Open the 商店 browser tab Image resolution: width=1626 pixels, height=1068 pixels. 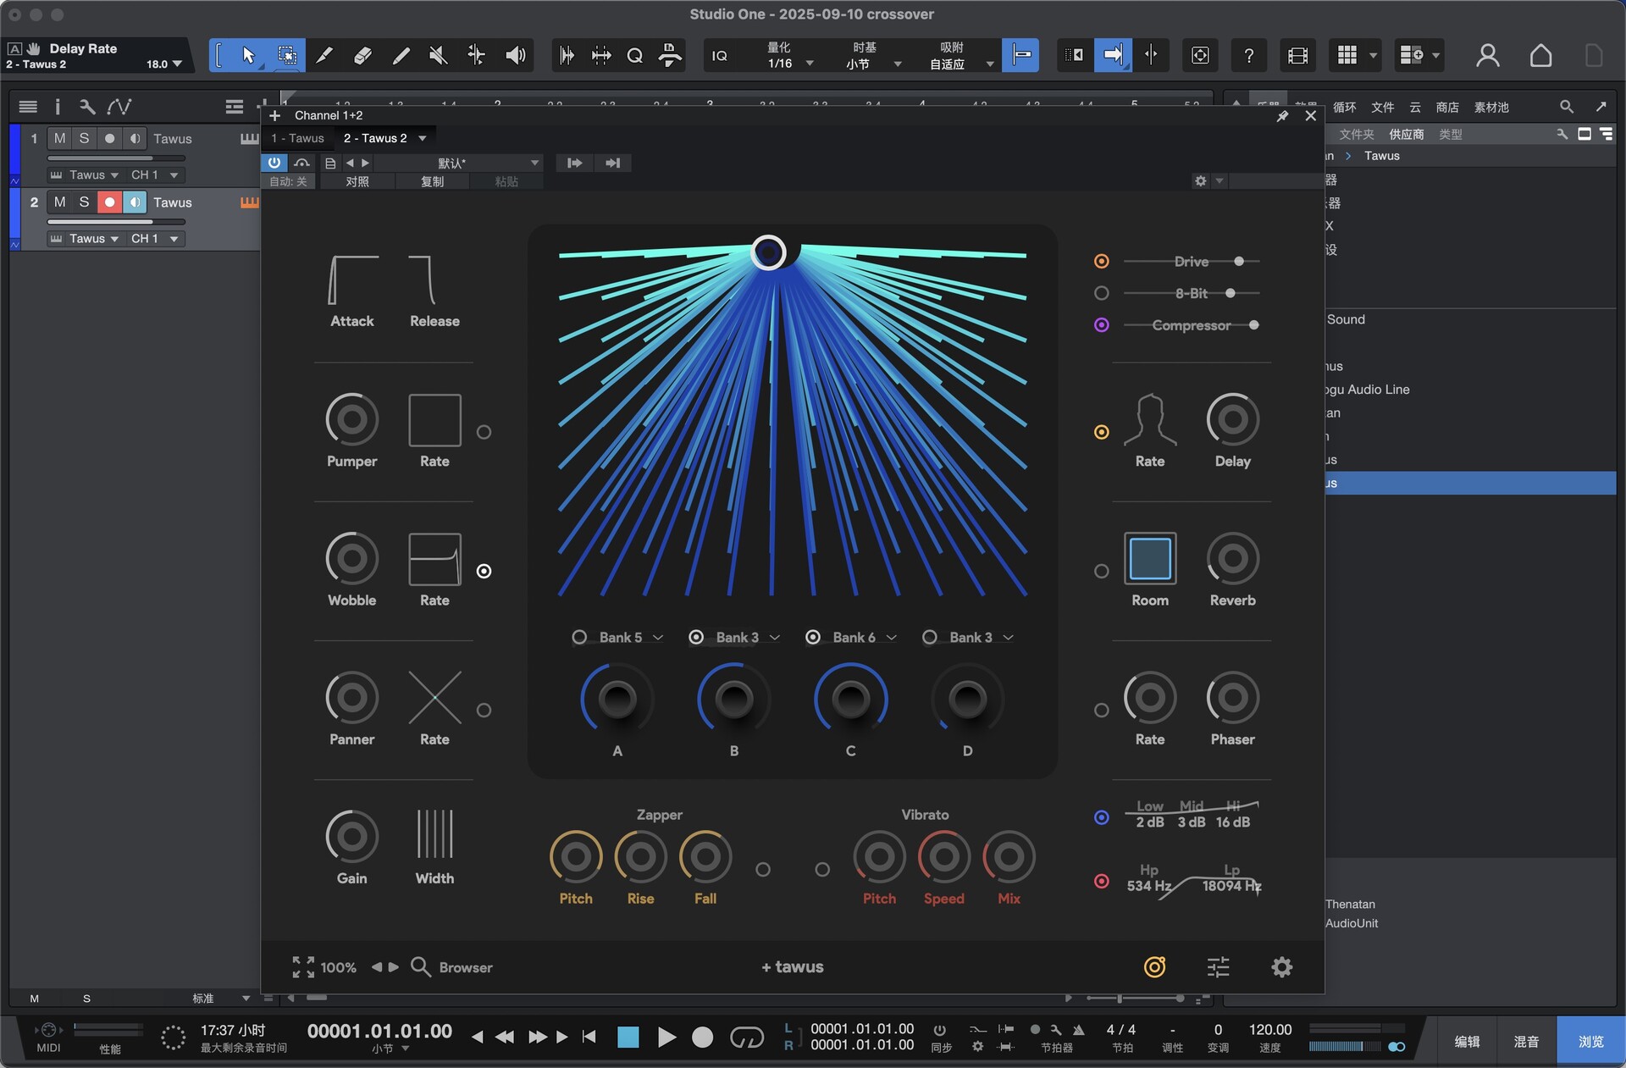[1447, 108]
